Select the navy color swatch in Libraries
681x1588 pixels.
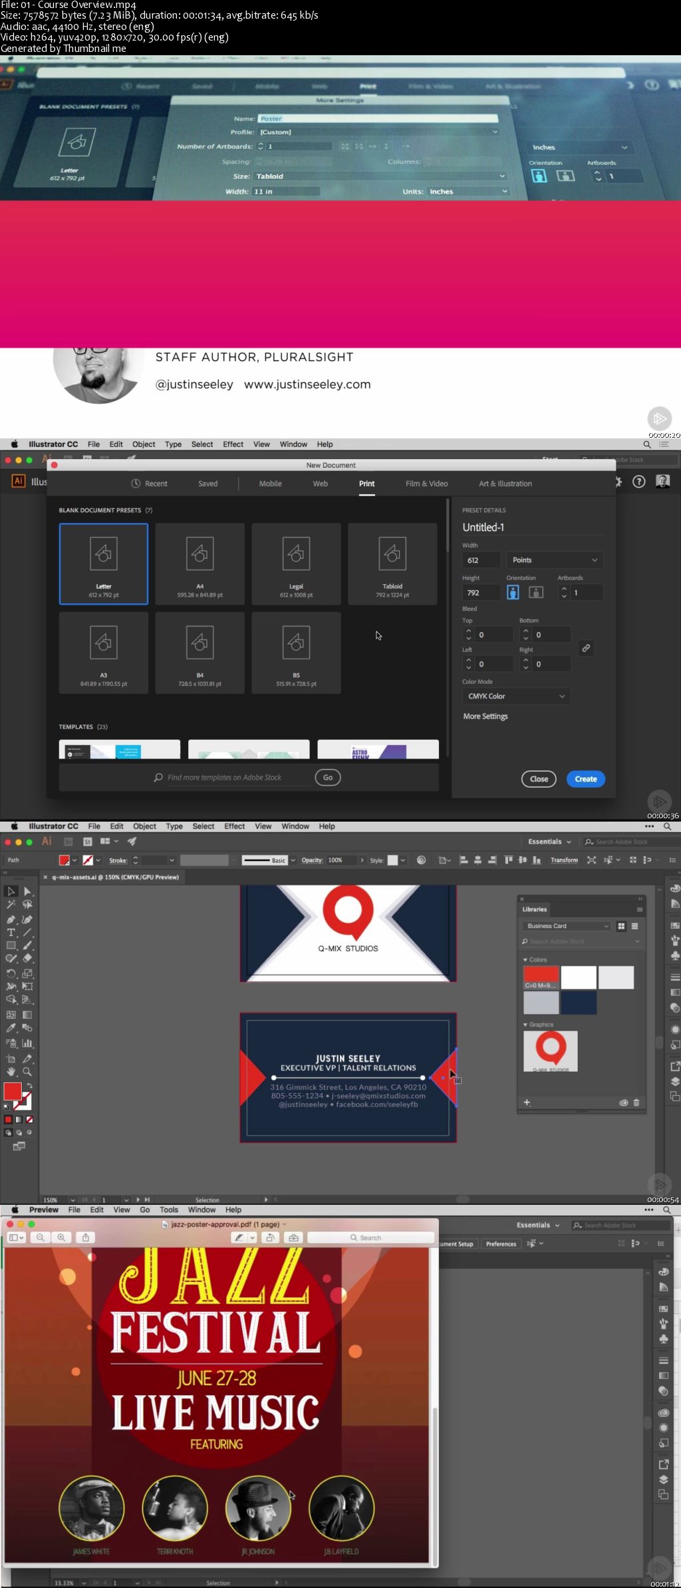pos(578,1003)
